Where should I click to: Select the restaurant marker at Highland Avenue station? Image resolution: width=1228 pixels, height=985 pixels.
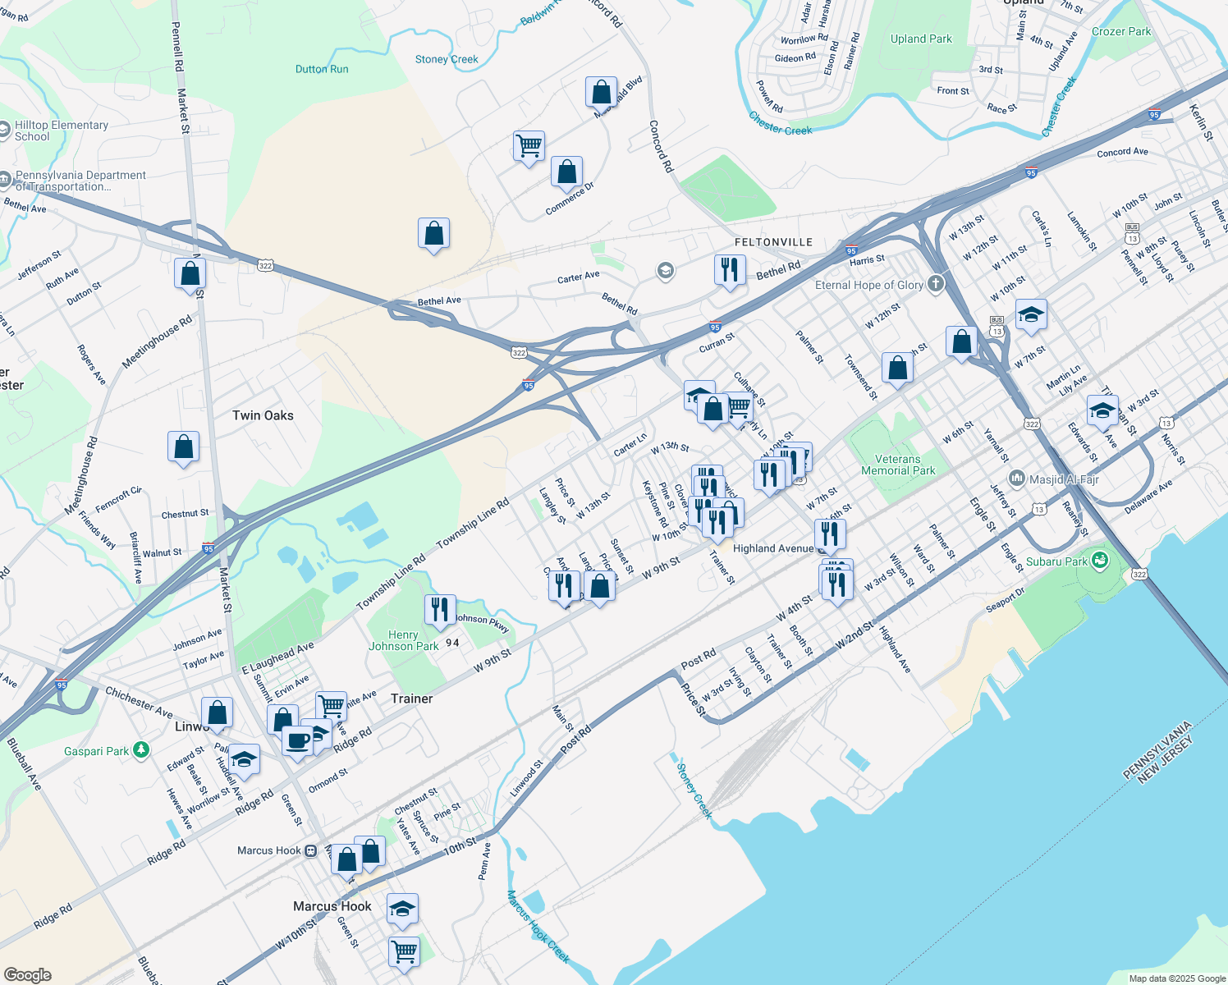click(830, 535)
